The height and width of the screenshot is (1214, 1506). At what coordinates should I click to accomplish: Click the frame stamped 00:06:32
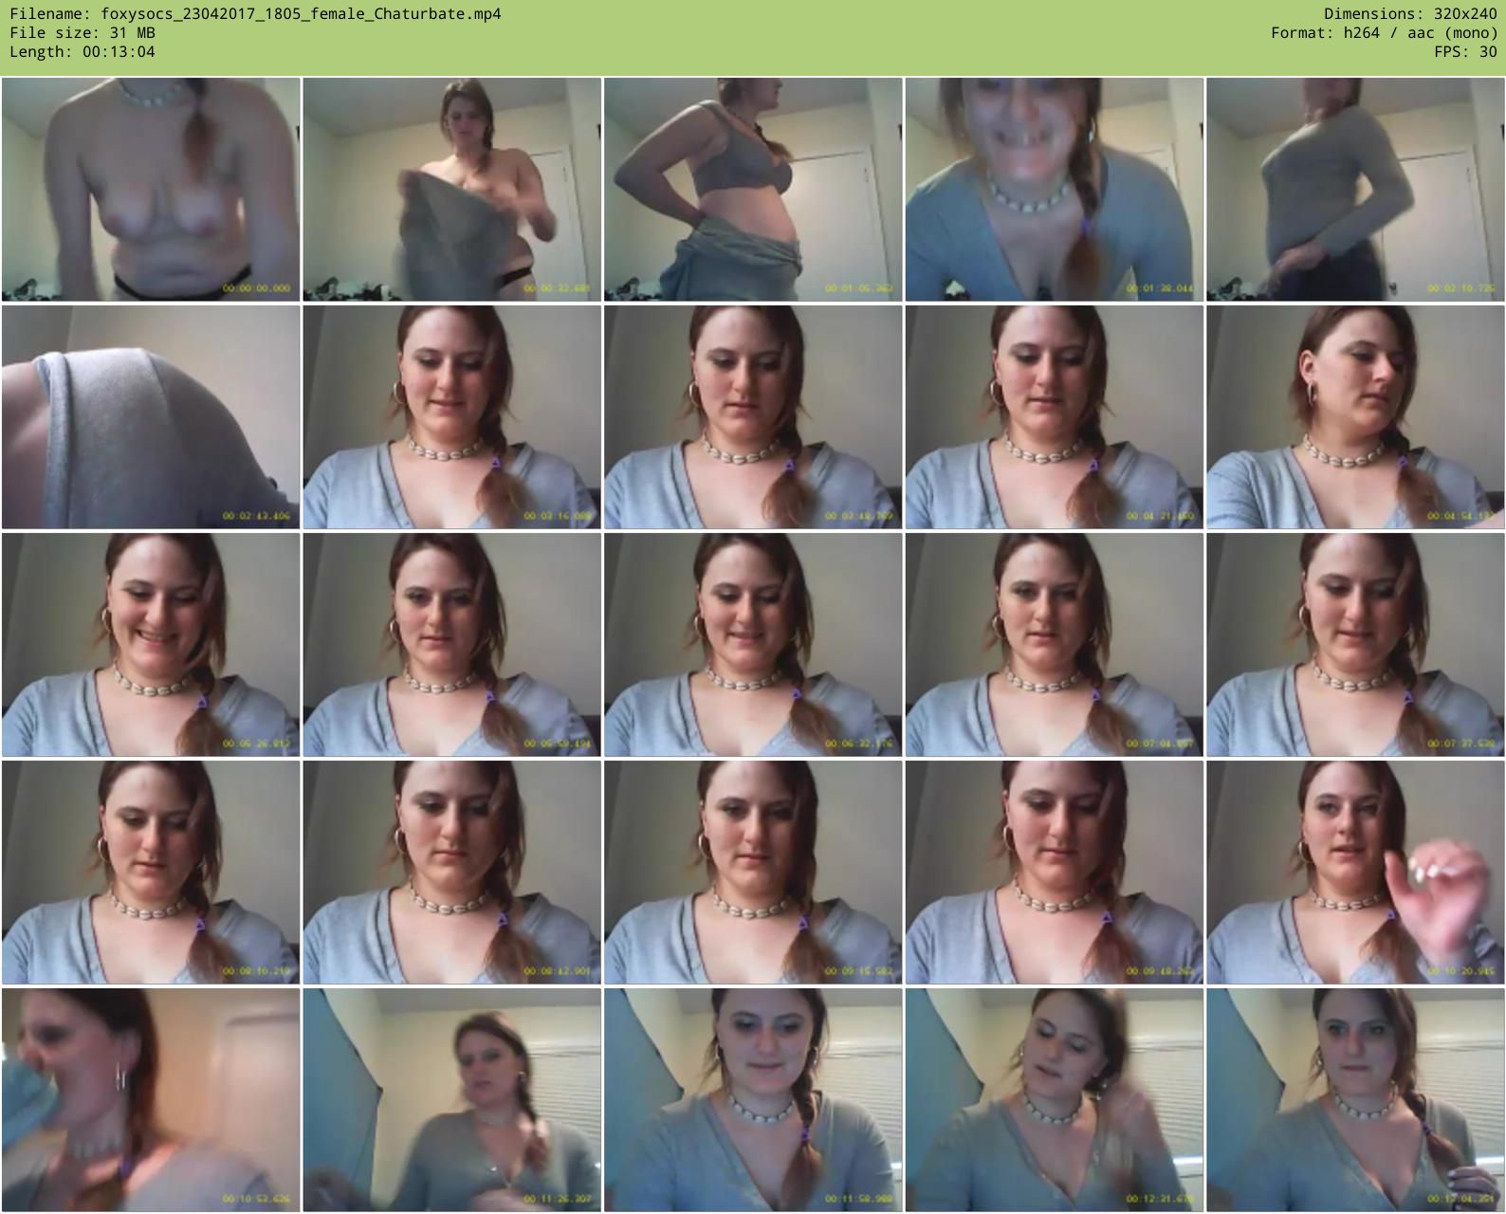tap(753, 645)
